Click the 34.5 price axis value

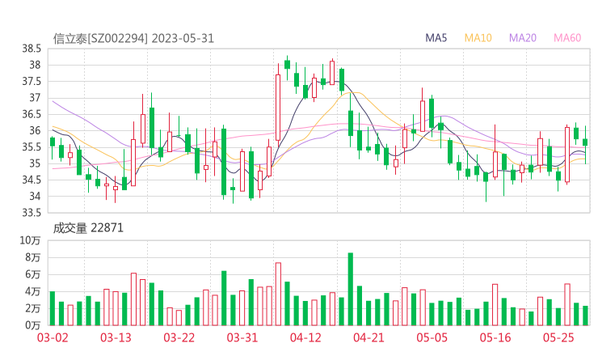(32, 180)
